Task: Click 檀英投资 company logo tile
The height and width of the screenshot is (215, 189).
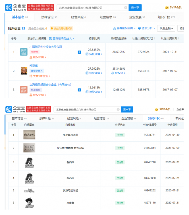Action: tap(24, 90)
